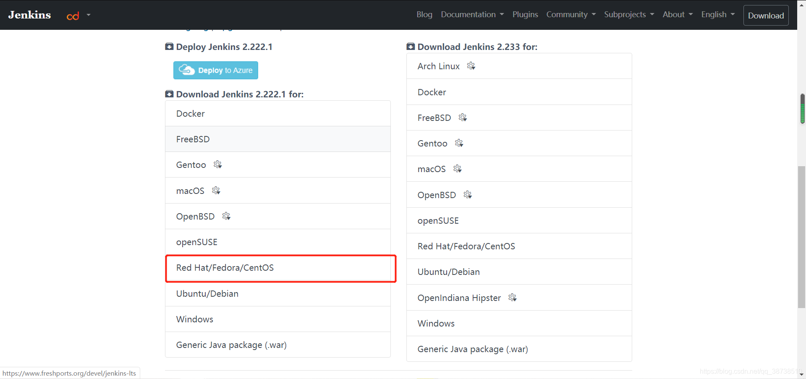This screenshot has height=379, width=806.
Task: Open the CD Foundation logo dropdown
Action: pyautogui.click(x=79, y=16)
